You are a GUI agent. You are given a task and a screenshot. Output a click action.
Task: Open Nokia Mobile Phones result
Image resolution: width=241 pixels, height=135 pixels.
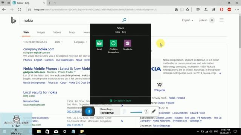pos(56,68)
